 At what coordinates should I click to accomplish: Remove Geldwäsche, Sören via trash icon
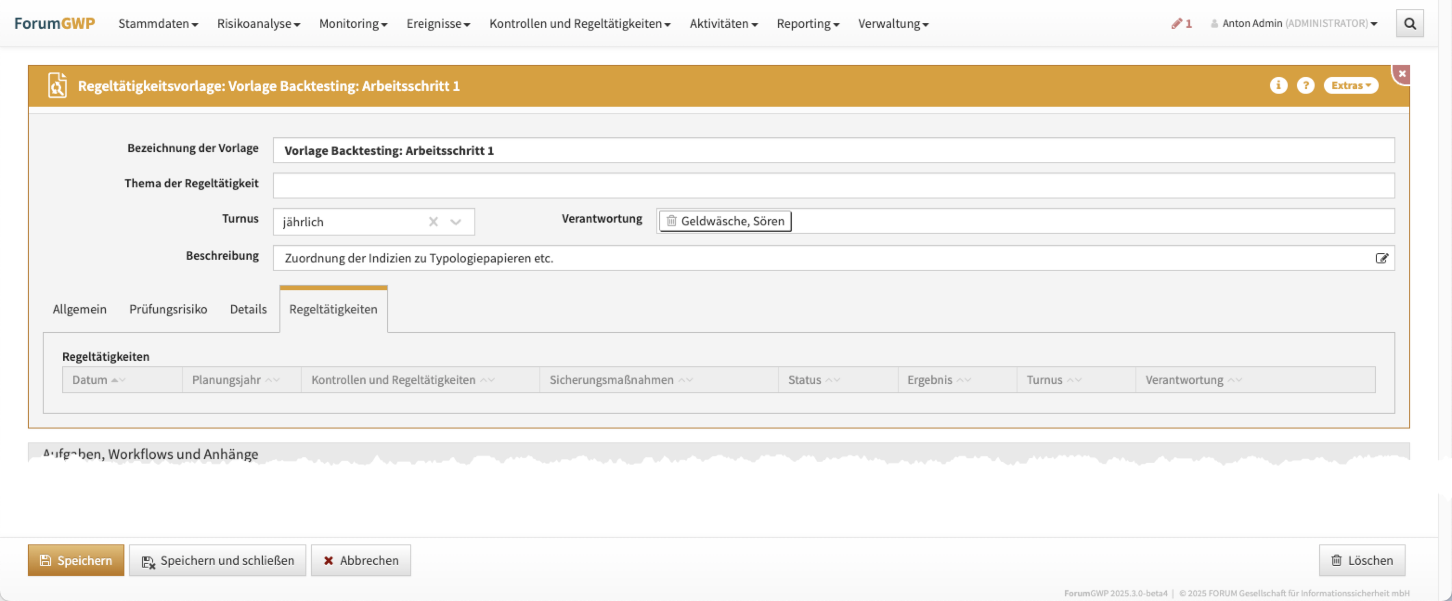(671, 221)
